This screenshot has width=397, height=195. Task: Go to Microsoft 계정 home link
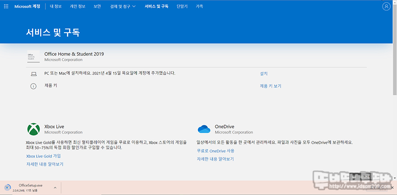(x=27, y=7)
